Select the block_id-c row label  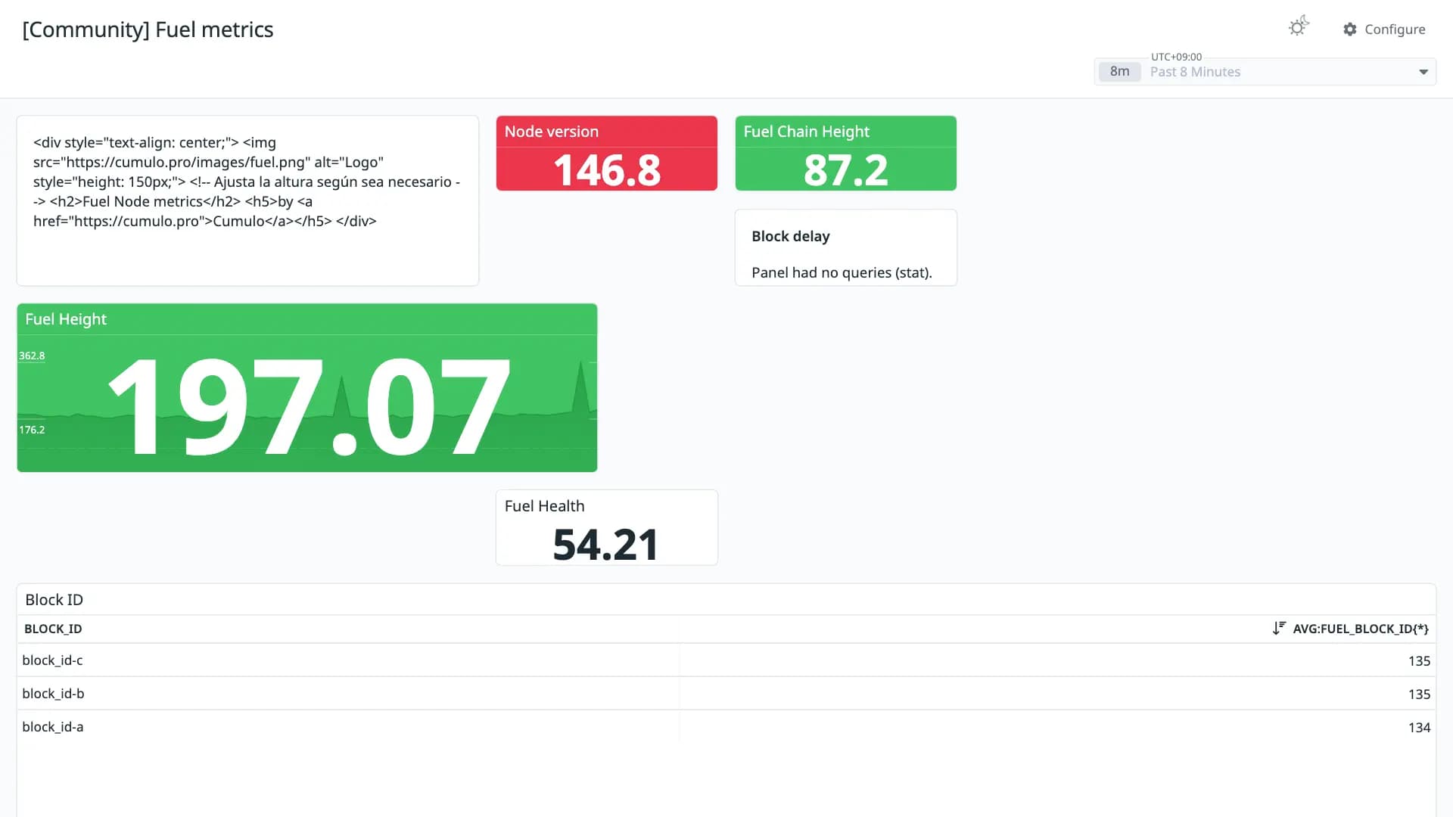52,660
